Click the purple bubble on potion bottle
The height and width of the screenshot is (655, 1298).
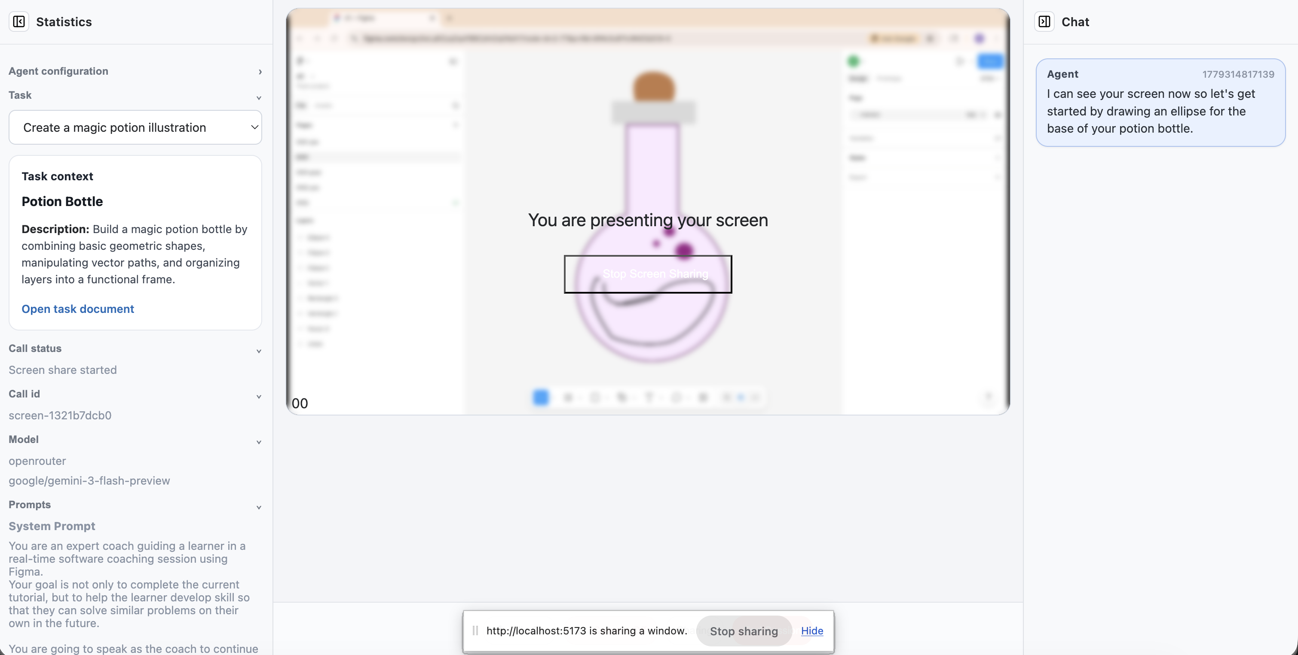684,250
